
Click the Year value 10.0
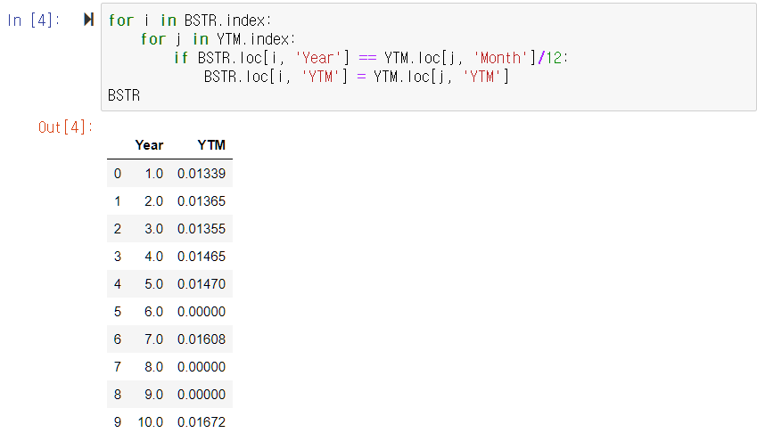click(150, 422)
